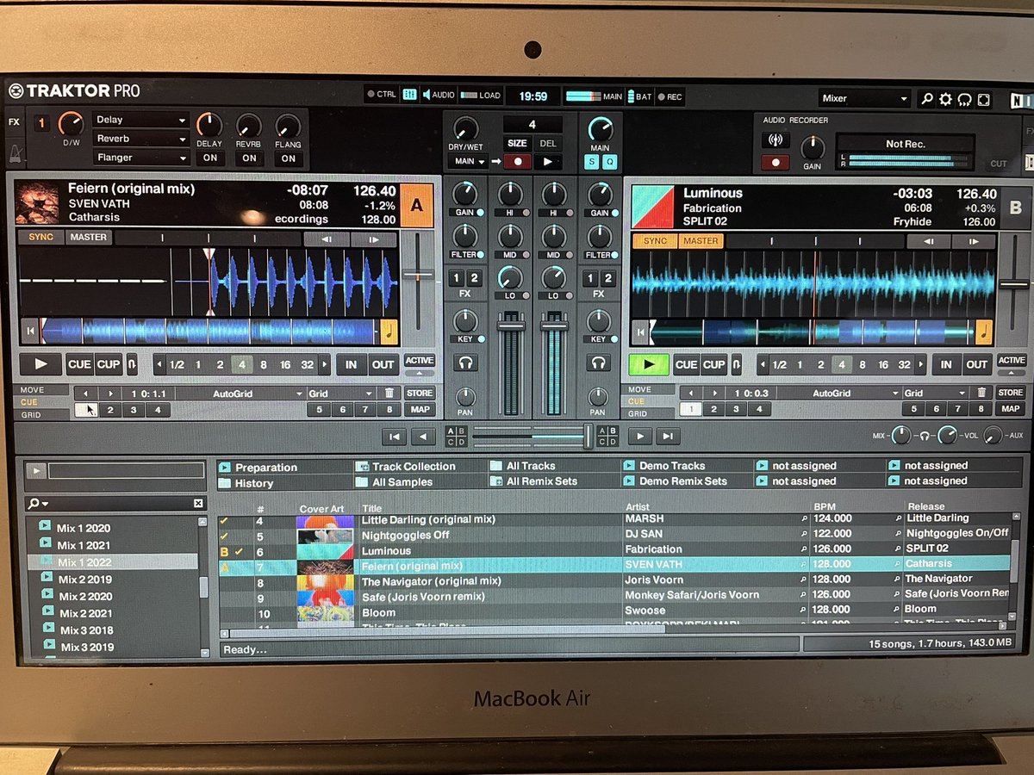This screenshot has height=775, width=1034.
Task: Open the Mixer layout dropdown
Action: click(x=864, y=99)
